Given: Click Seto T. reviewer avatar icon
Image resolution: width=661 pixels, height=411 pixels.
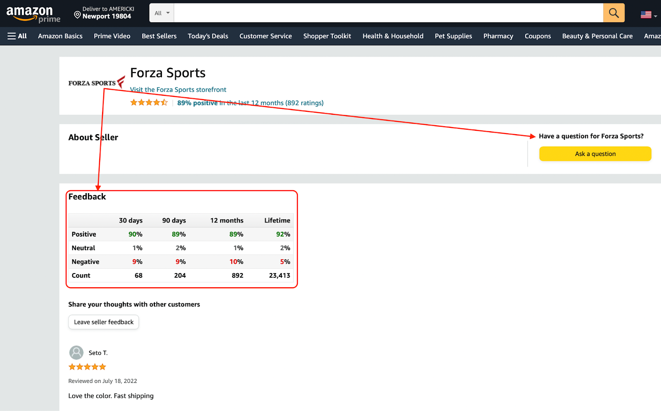Looking at the screenshot, I should pyautogui.click(x=76, y=353).
